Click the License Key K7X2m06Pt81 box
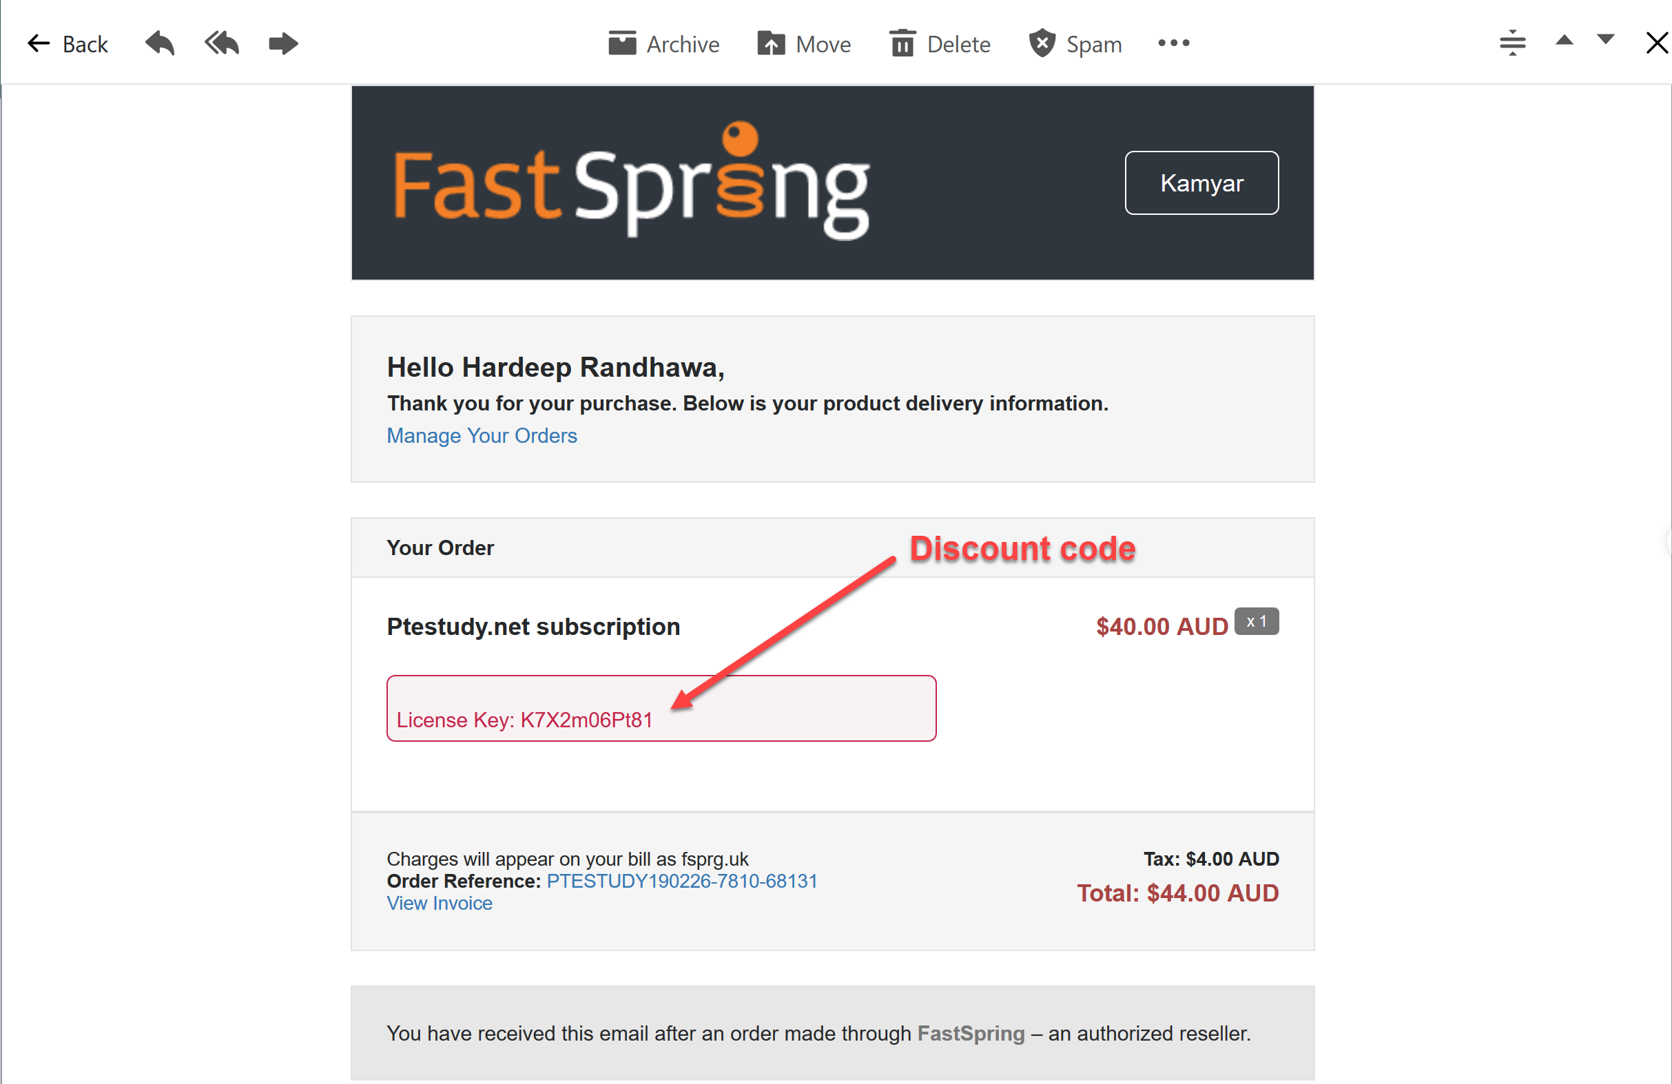Viewport: 1672px width, 1084px height. [x=661, y=709]
